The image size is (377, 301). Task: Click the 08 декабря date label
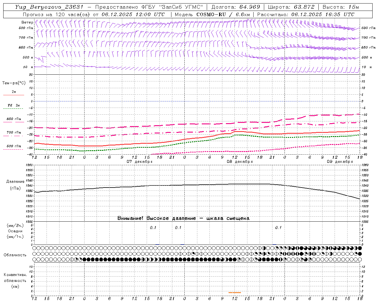240,162
